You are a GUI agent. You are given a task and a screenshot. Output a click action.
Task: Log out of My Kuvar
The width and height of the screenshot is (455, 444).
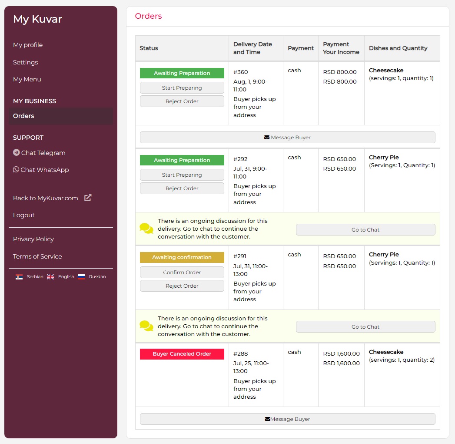[x=24, y=215]
